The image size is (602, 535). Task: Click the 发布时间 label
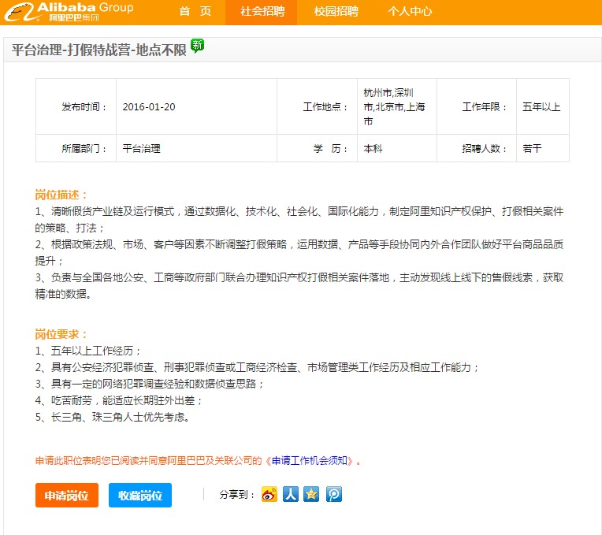point(84,106)
